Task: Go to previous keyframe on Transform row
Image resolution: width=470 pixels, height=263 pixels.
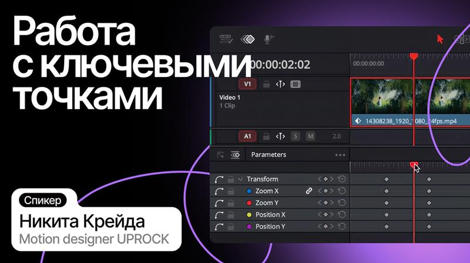Action: pyautogui.click(x=319, y=179)
